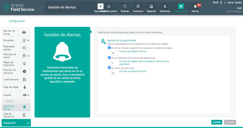The width and height of the screenshot is (243, 128).
Task: Focus minutes field for movimiento del especialista
Action: (x=114, y=63)
